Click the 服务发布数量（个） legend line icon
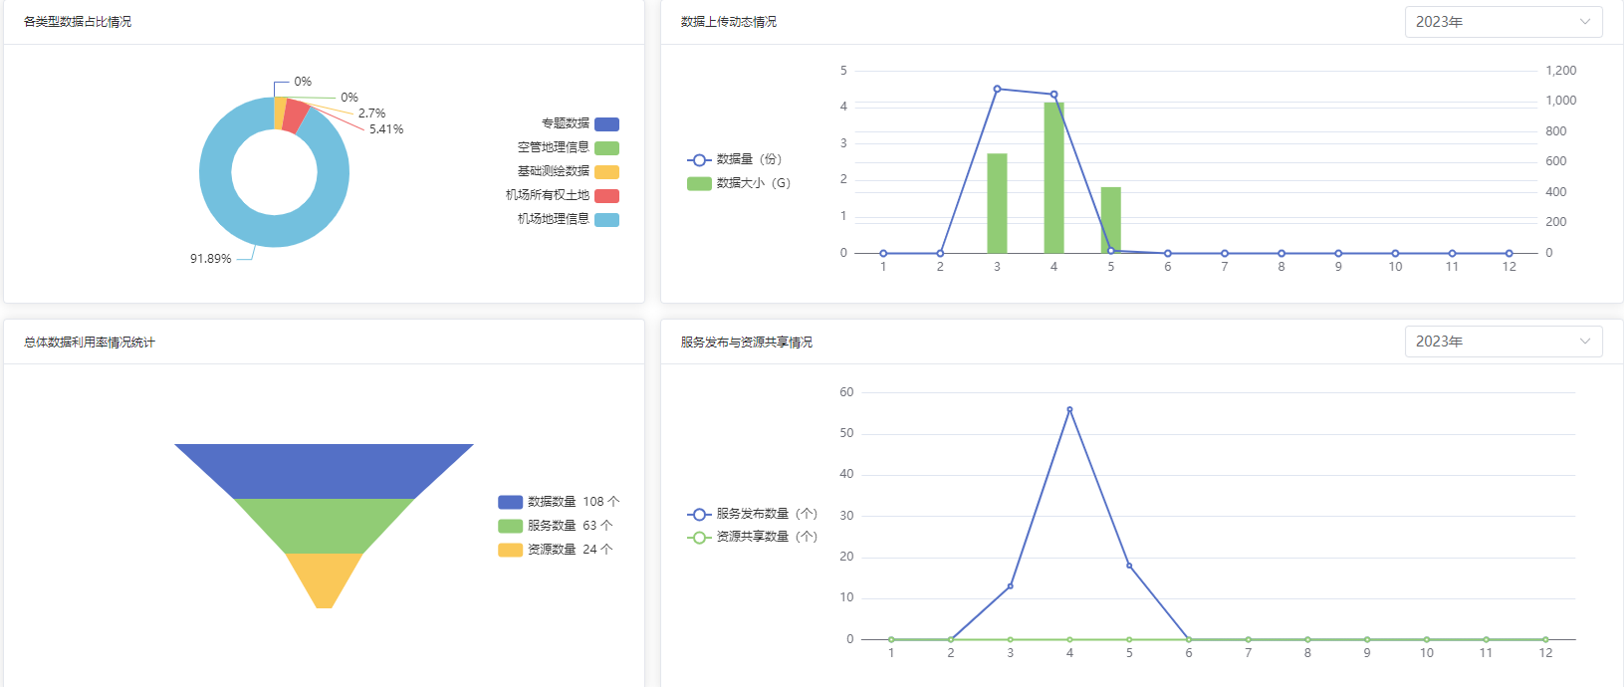 699,515
